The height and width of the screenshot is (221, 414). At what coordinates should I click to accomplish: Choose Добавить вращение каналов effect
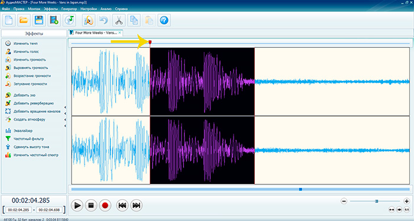click(x=33, y=112)
